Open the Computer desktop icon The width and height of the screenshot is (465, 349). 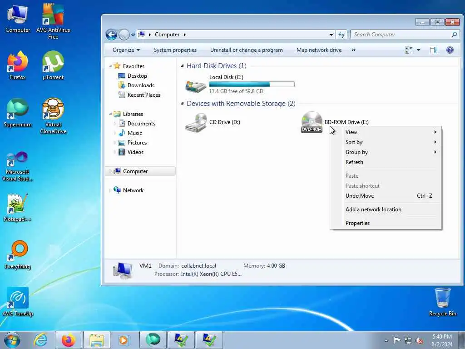click(18, 18)
